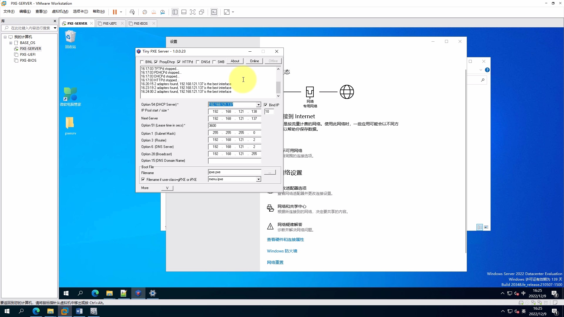Enable the BINL checkbox
This screenshot has width=564, height=317.
point(142,62)
